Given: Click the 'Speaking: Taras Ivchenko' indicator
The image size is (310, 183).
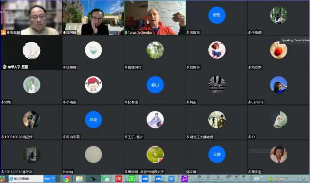Looking at the screenshot, I should point(295,40).
